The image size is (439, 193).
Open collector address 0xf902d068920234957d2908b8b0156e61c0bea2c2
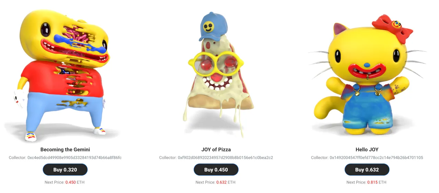point(225,158)
